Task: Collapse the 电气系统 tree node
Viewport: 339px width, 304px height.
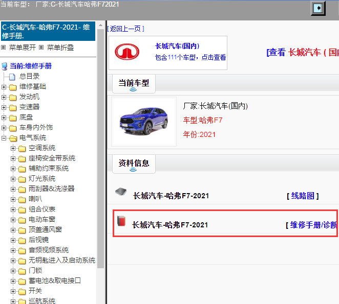Action: [4, 138]
